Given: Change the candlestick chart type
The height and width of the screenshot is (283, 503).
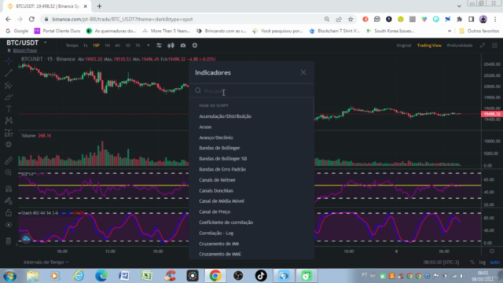Looking at the screenshot, I should (171, 46).
